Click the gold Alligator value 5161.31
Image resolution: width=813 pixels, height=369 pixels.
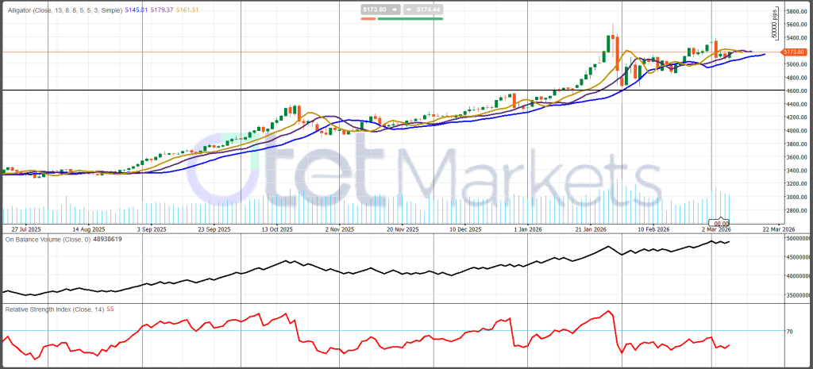pyautogui.click(x=189, y=9)
